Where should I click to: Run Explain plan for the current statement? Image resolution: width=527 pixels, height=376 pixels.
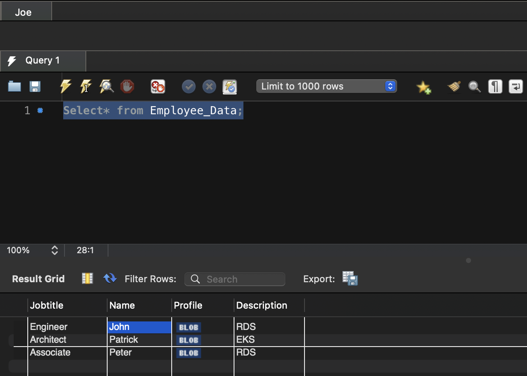pos(106,86)
